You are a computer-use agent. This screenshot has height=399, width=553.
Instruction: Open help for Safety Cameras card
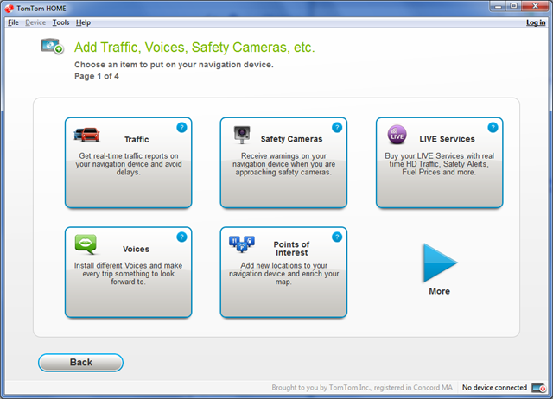(x=337, y=128)
